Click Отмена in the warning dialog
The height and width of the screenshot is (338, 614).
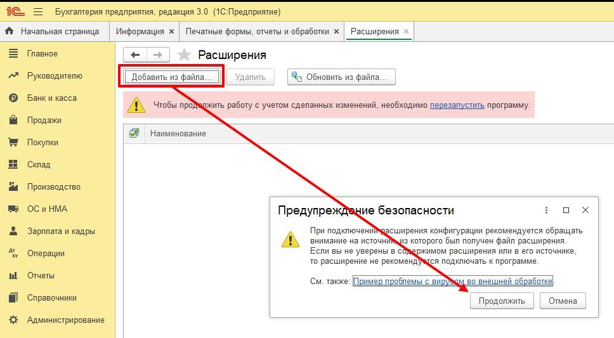563,301
